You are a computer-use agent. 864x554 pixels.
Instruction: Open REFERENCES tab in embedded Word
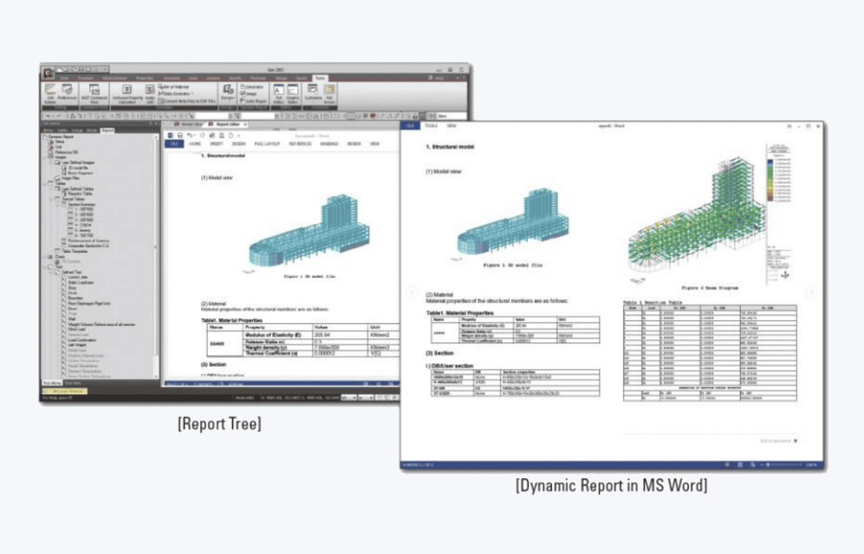[300, 144]
